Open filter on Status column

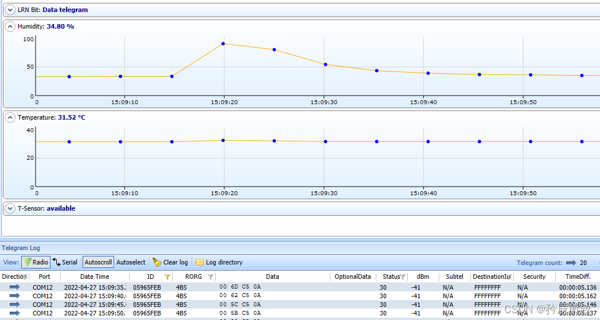(403, 277)
